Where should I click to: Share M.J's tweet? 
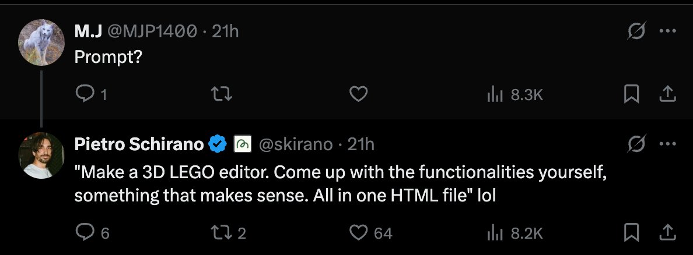[667, 94]
